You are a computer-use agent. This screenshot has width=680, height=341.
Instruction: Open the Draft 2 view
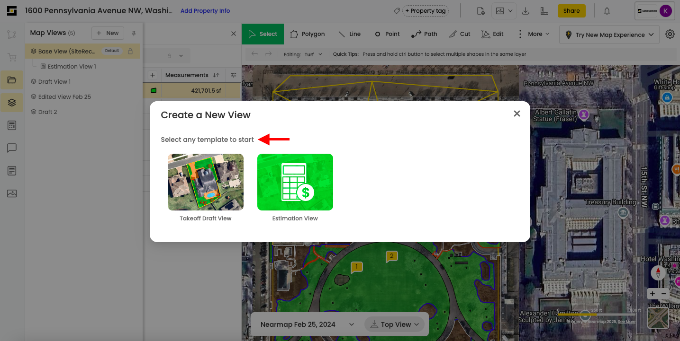coord(47,112)
